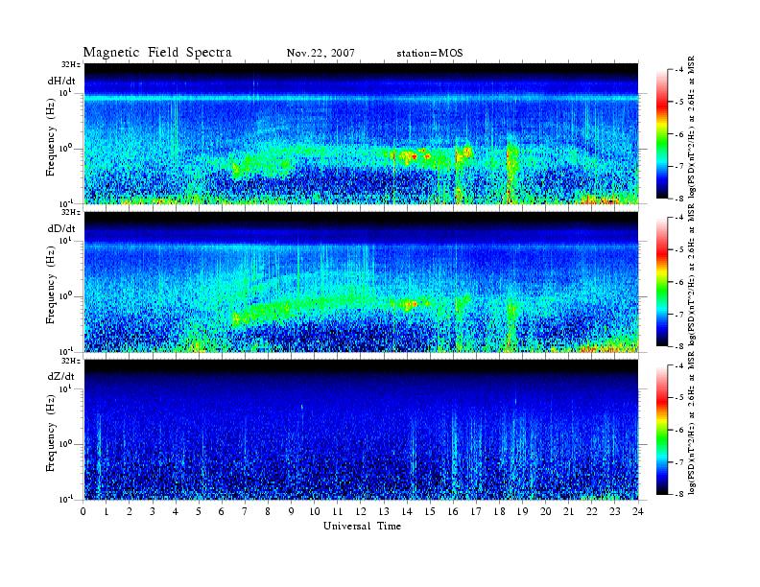Click the "-4" value on dH/dt color scale
This screenshot has width=760, height=587.
pyautogui.click(x=678, y=70)
